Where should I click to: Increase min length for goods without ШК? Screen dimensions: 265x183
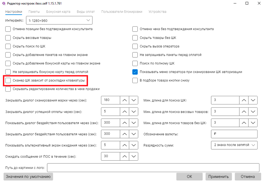tap(244, 123)
